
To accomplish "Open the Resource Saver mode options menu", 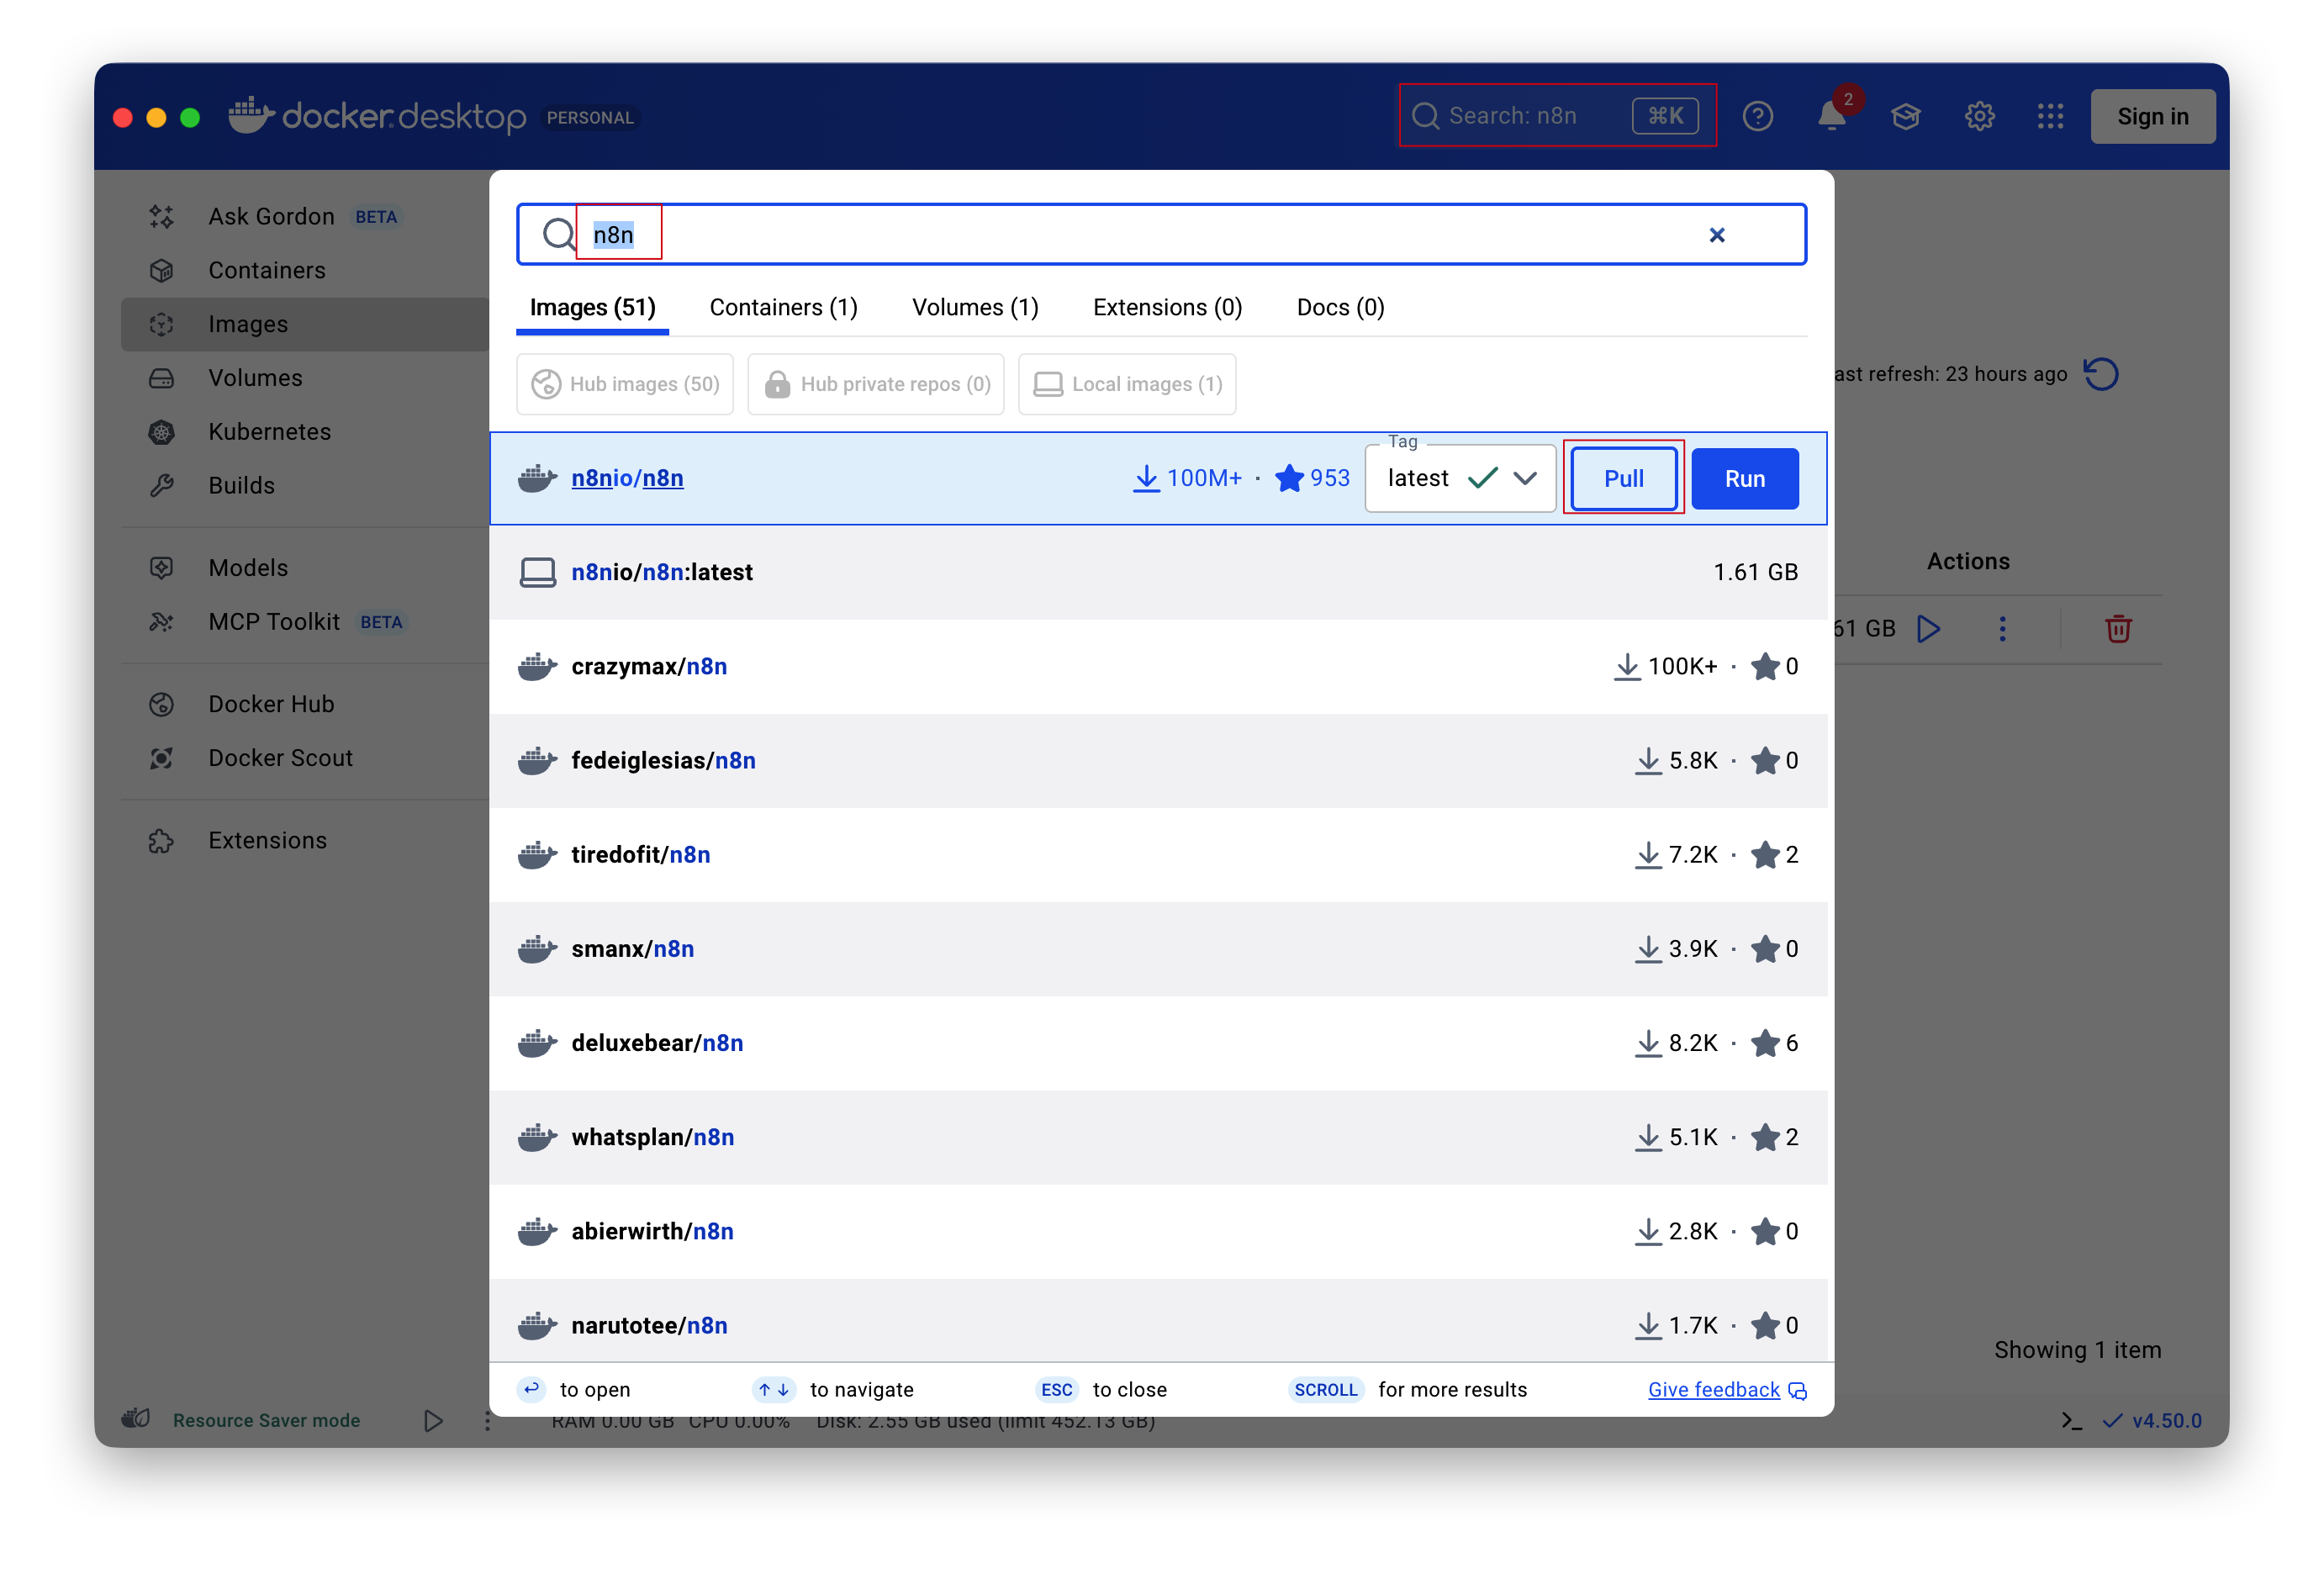I will coord(488,1420).
